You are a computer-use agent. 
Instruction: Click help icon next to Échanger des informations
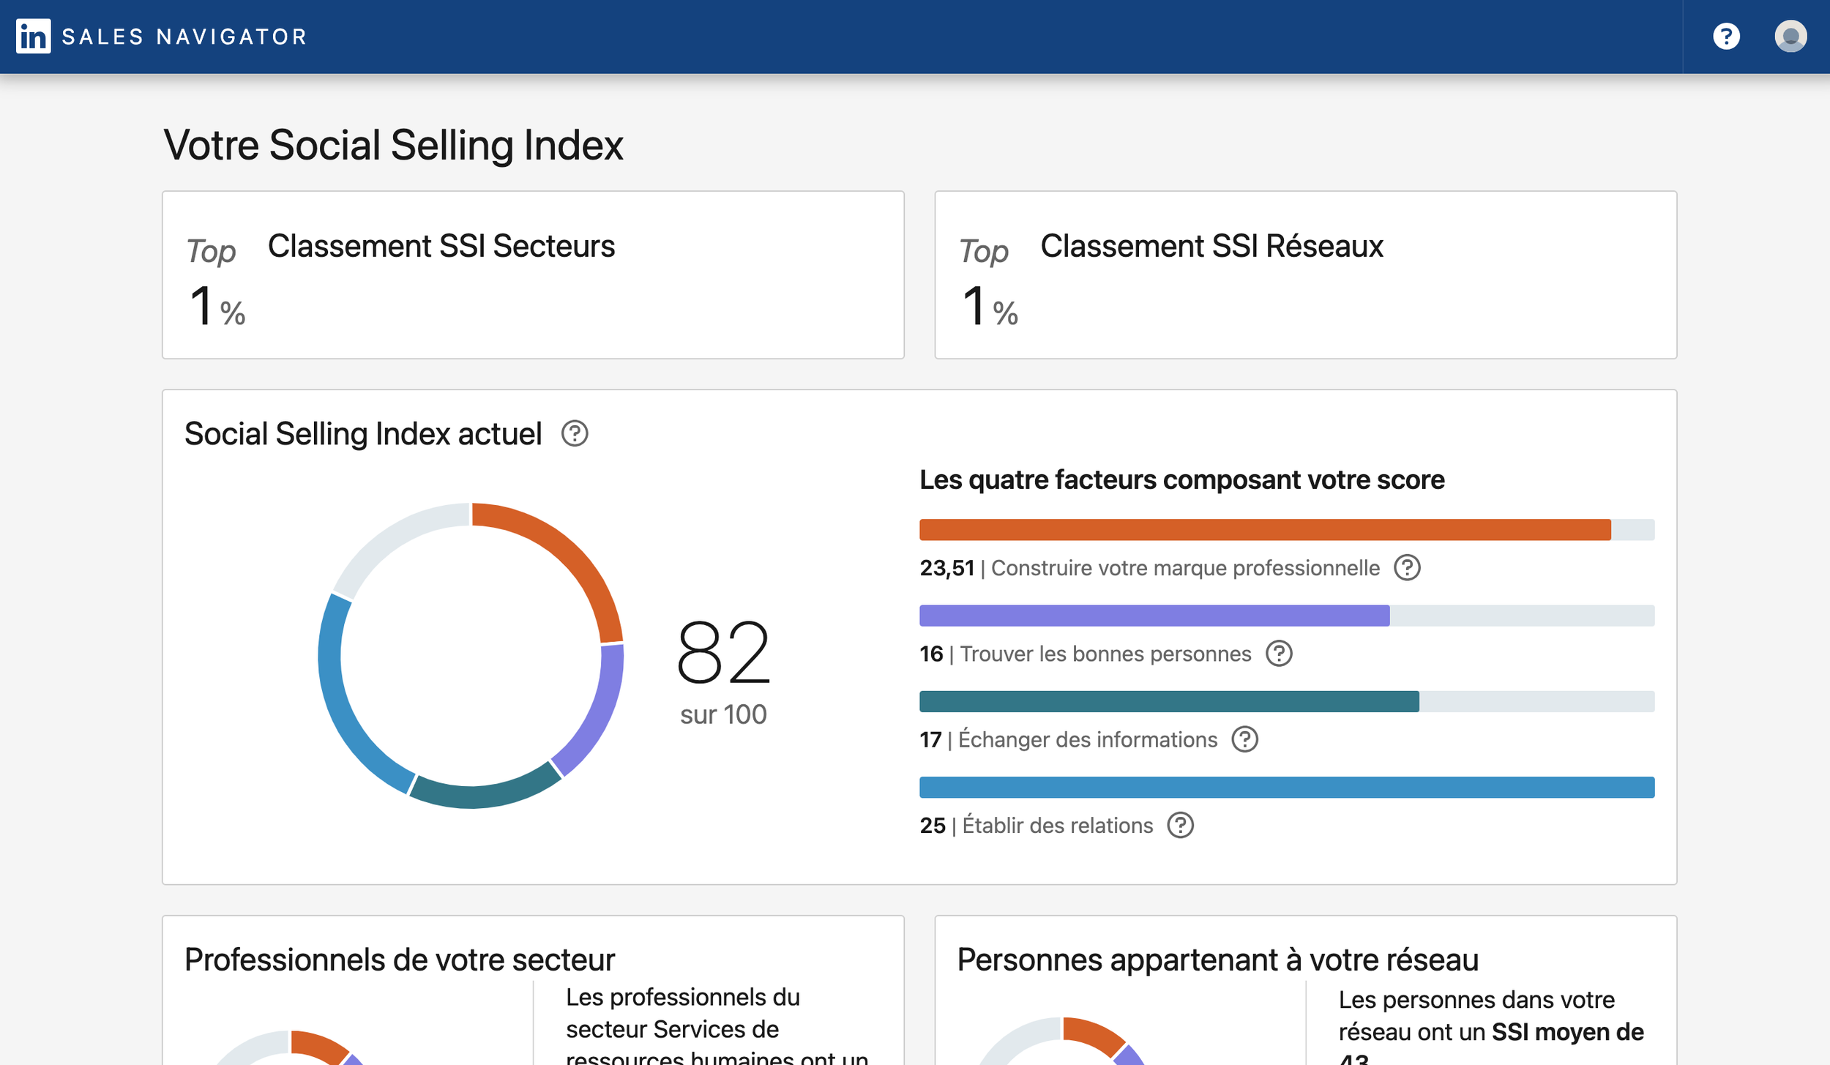tap(1244, 739)
